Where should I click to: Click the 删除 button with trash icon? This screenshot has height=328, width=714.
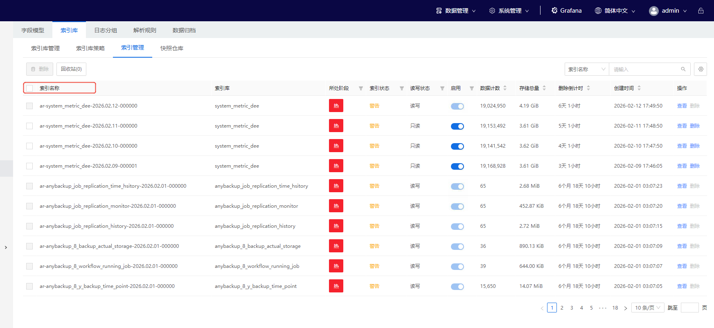(40, 69)
